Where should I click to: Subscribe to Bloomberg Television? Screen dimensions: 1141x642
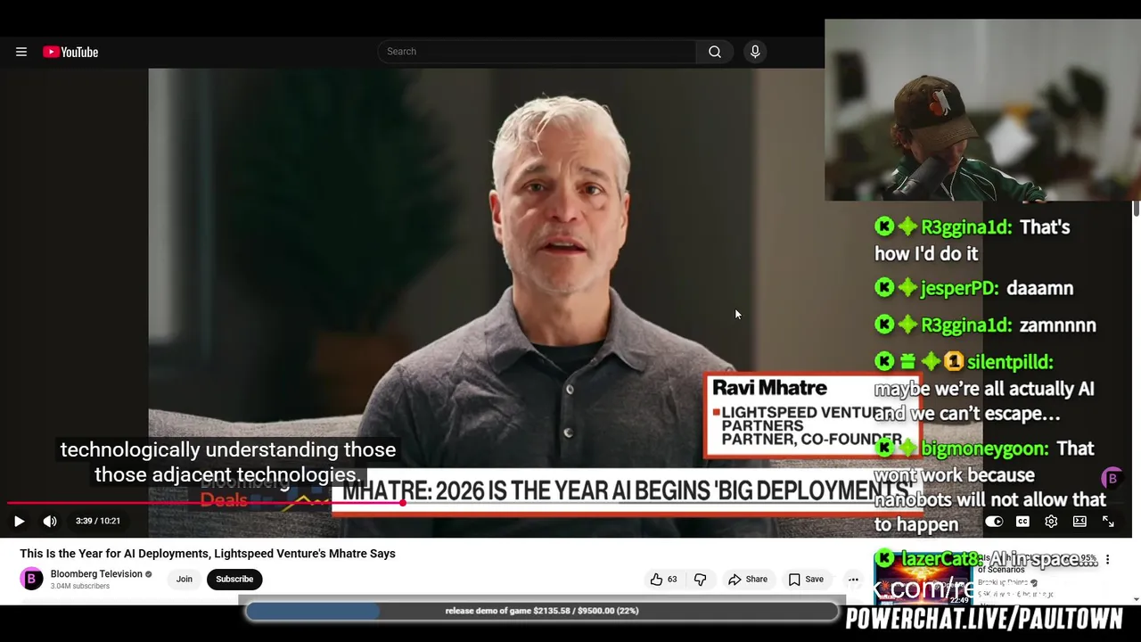click(234, 579)
